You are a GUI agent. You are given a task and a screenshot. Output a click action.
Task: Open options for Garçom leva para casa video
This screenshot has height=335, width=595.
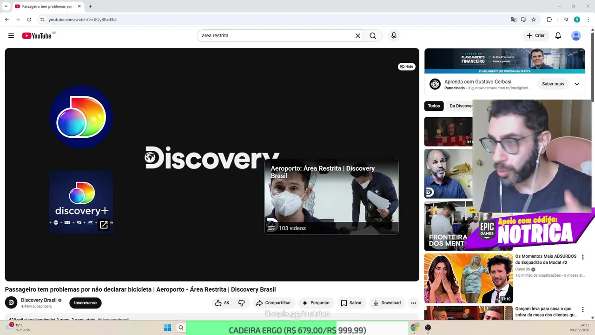[x=583, y=309]
